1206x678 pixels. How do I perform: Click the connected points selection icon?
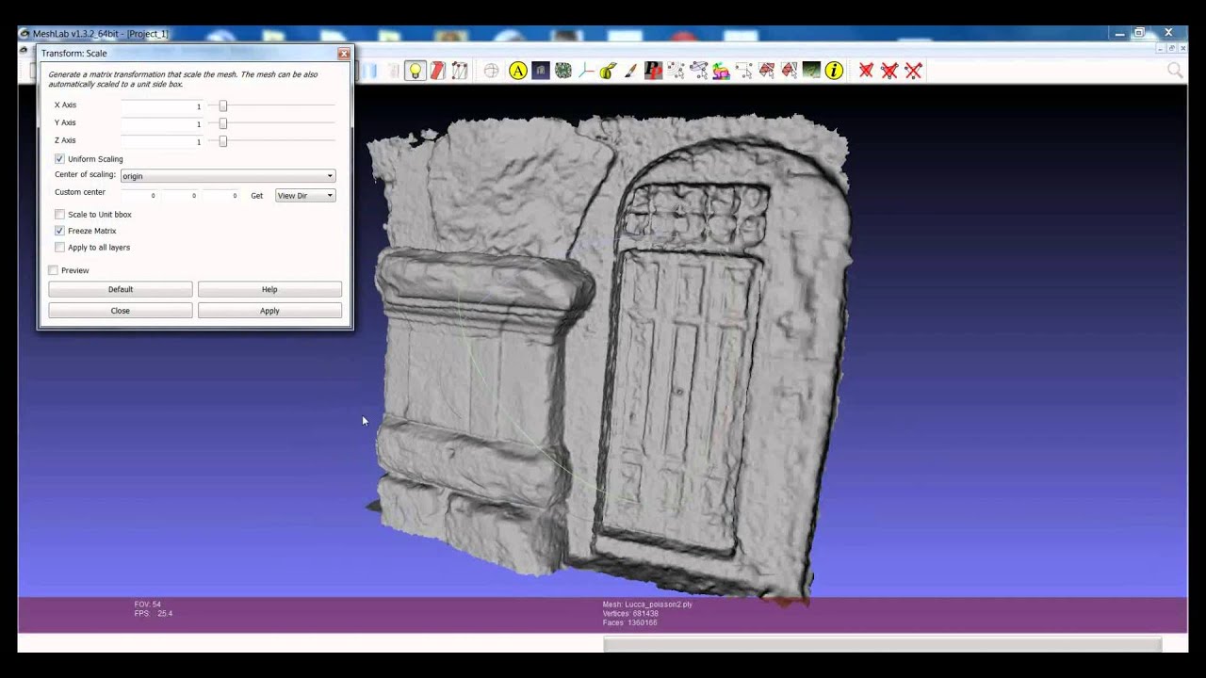(698, 71)
